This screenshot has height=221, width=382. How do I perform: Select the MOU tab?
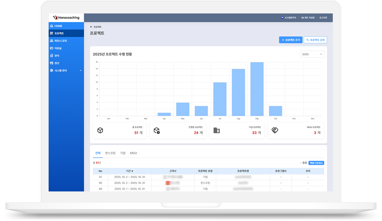133,153
